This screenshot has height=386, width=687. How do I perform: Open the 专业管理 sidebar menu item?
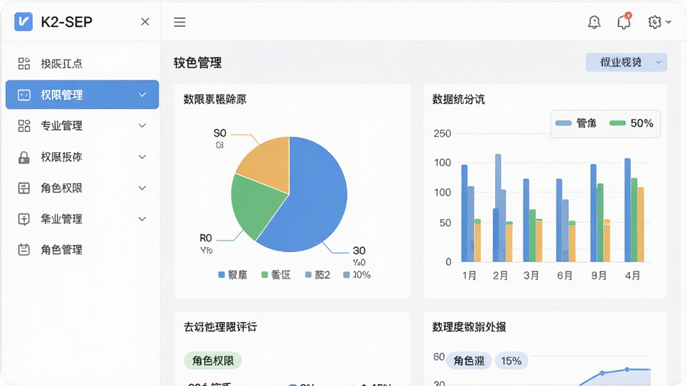pos(83,125)
